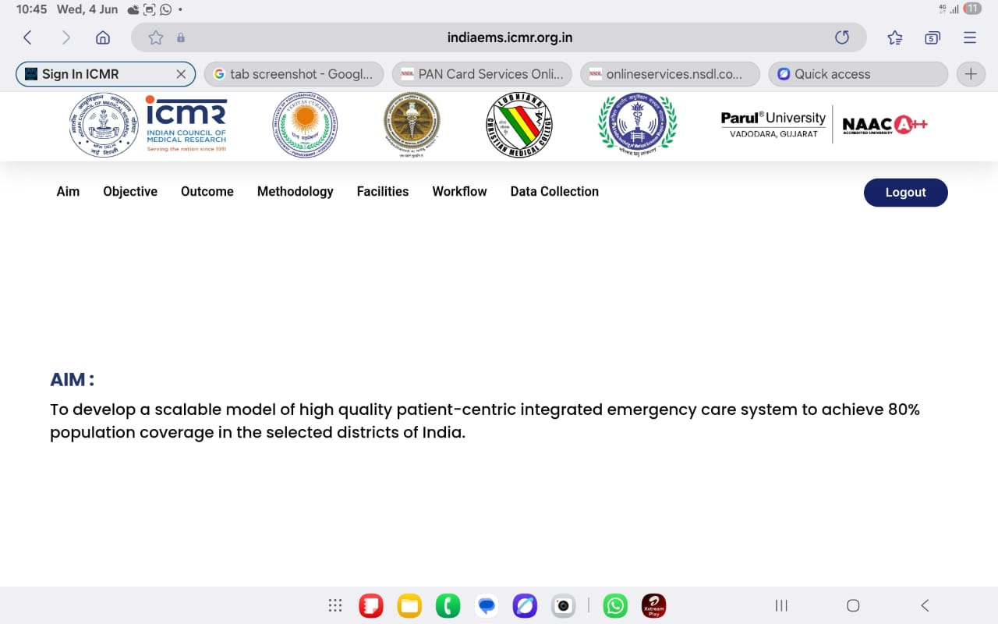Open the purple Samsung Internet app

[x=525, y=605]
